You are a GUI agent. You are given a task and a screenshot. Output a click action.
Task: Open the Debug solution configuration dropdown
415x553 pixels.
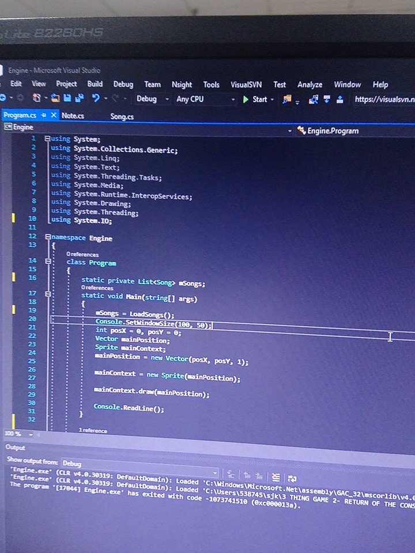point(152,99)
